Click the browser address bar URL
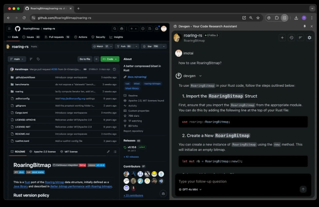 [64, 18]
